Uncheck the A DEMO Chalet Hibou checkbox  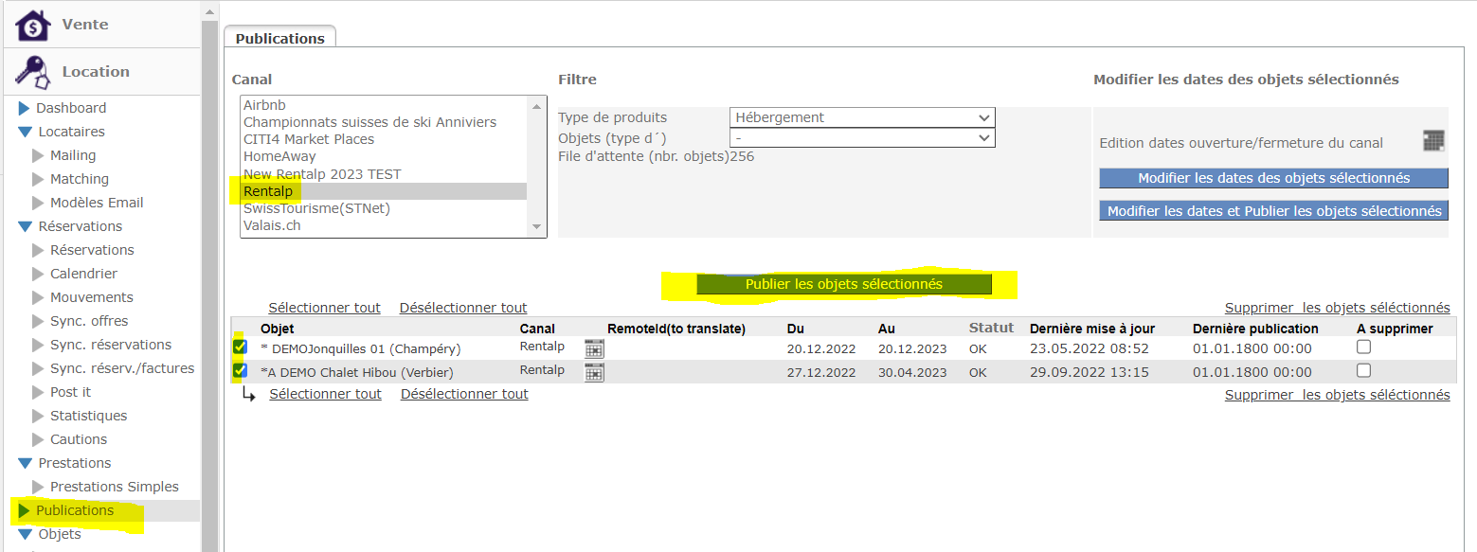point(240,370)
